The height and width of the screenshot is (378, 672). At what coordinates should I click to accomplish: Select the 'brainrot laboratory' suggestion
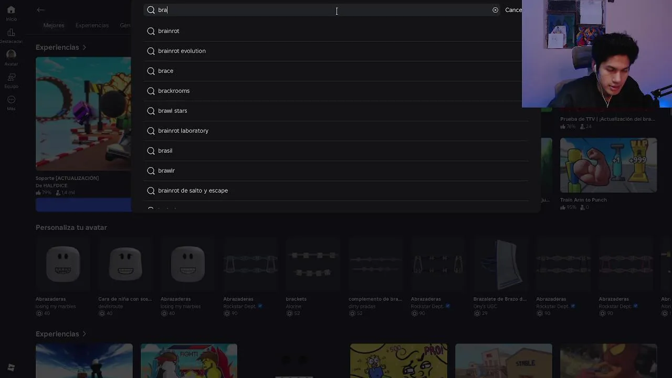point(336,131)
